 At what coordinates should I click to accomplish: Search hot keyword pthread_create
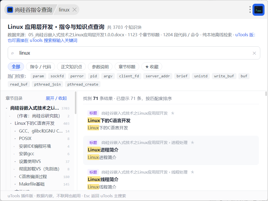[83, 84]
